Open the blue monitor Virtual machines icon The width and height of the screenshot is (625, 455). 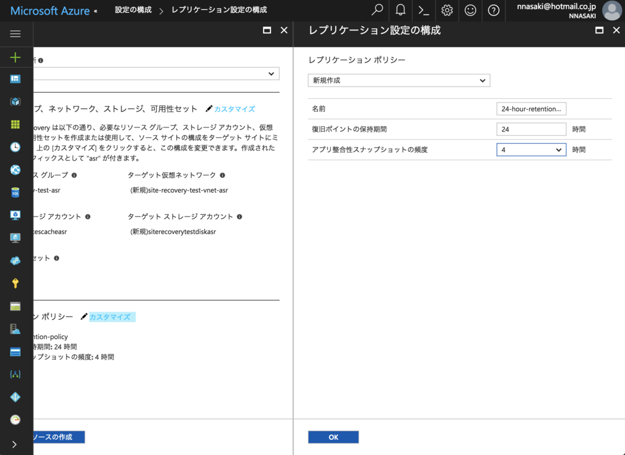[15, 215]
